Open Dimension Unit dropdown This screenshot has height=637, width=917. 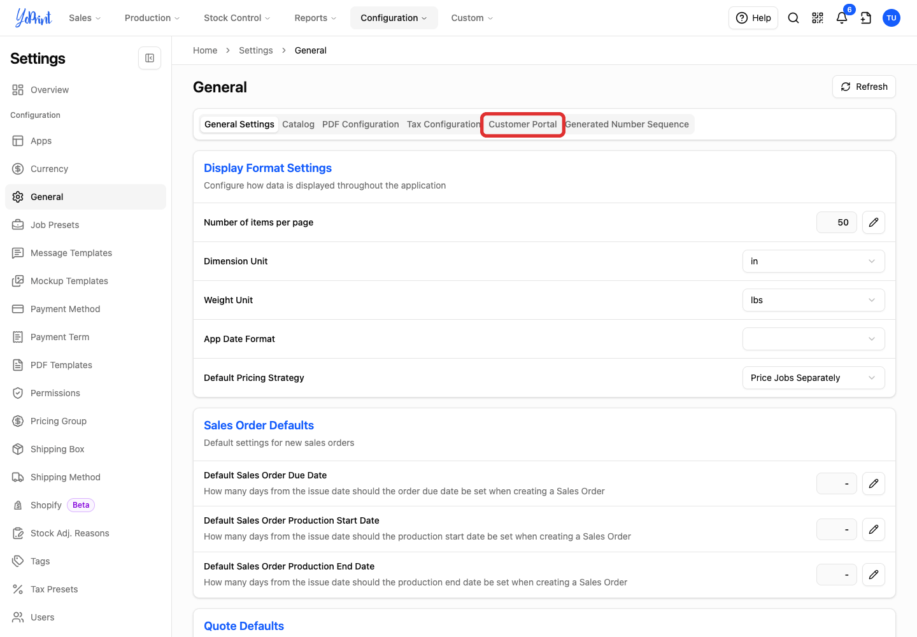[x=813, y=261]
